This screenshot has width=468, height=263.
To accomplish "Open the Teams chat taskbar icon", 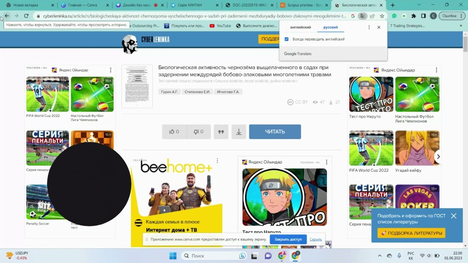I will [x=268, y=256].
